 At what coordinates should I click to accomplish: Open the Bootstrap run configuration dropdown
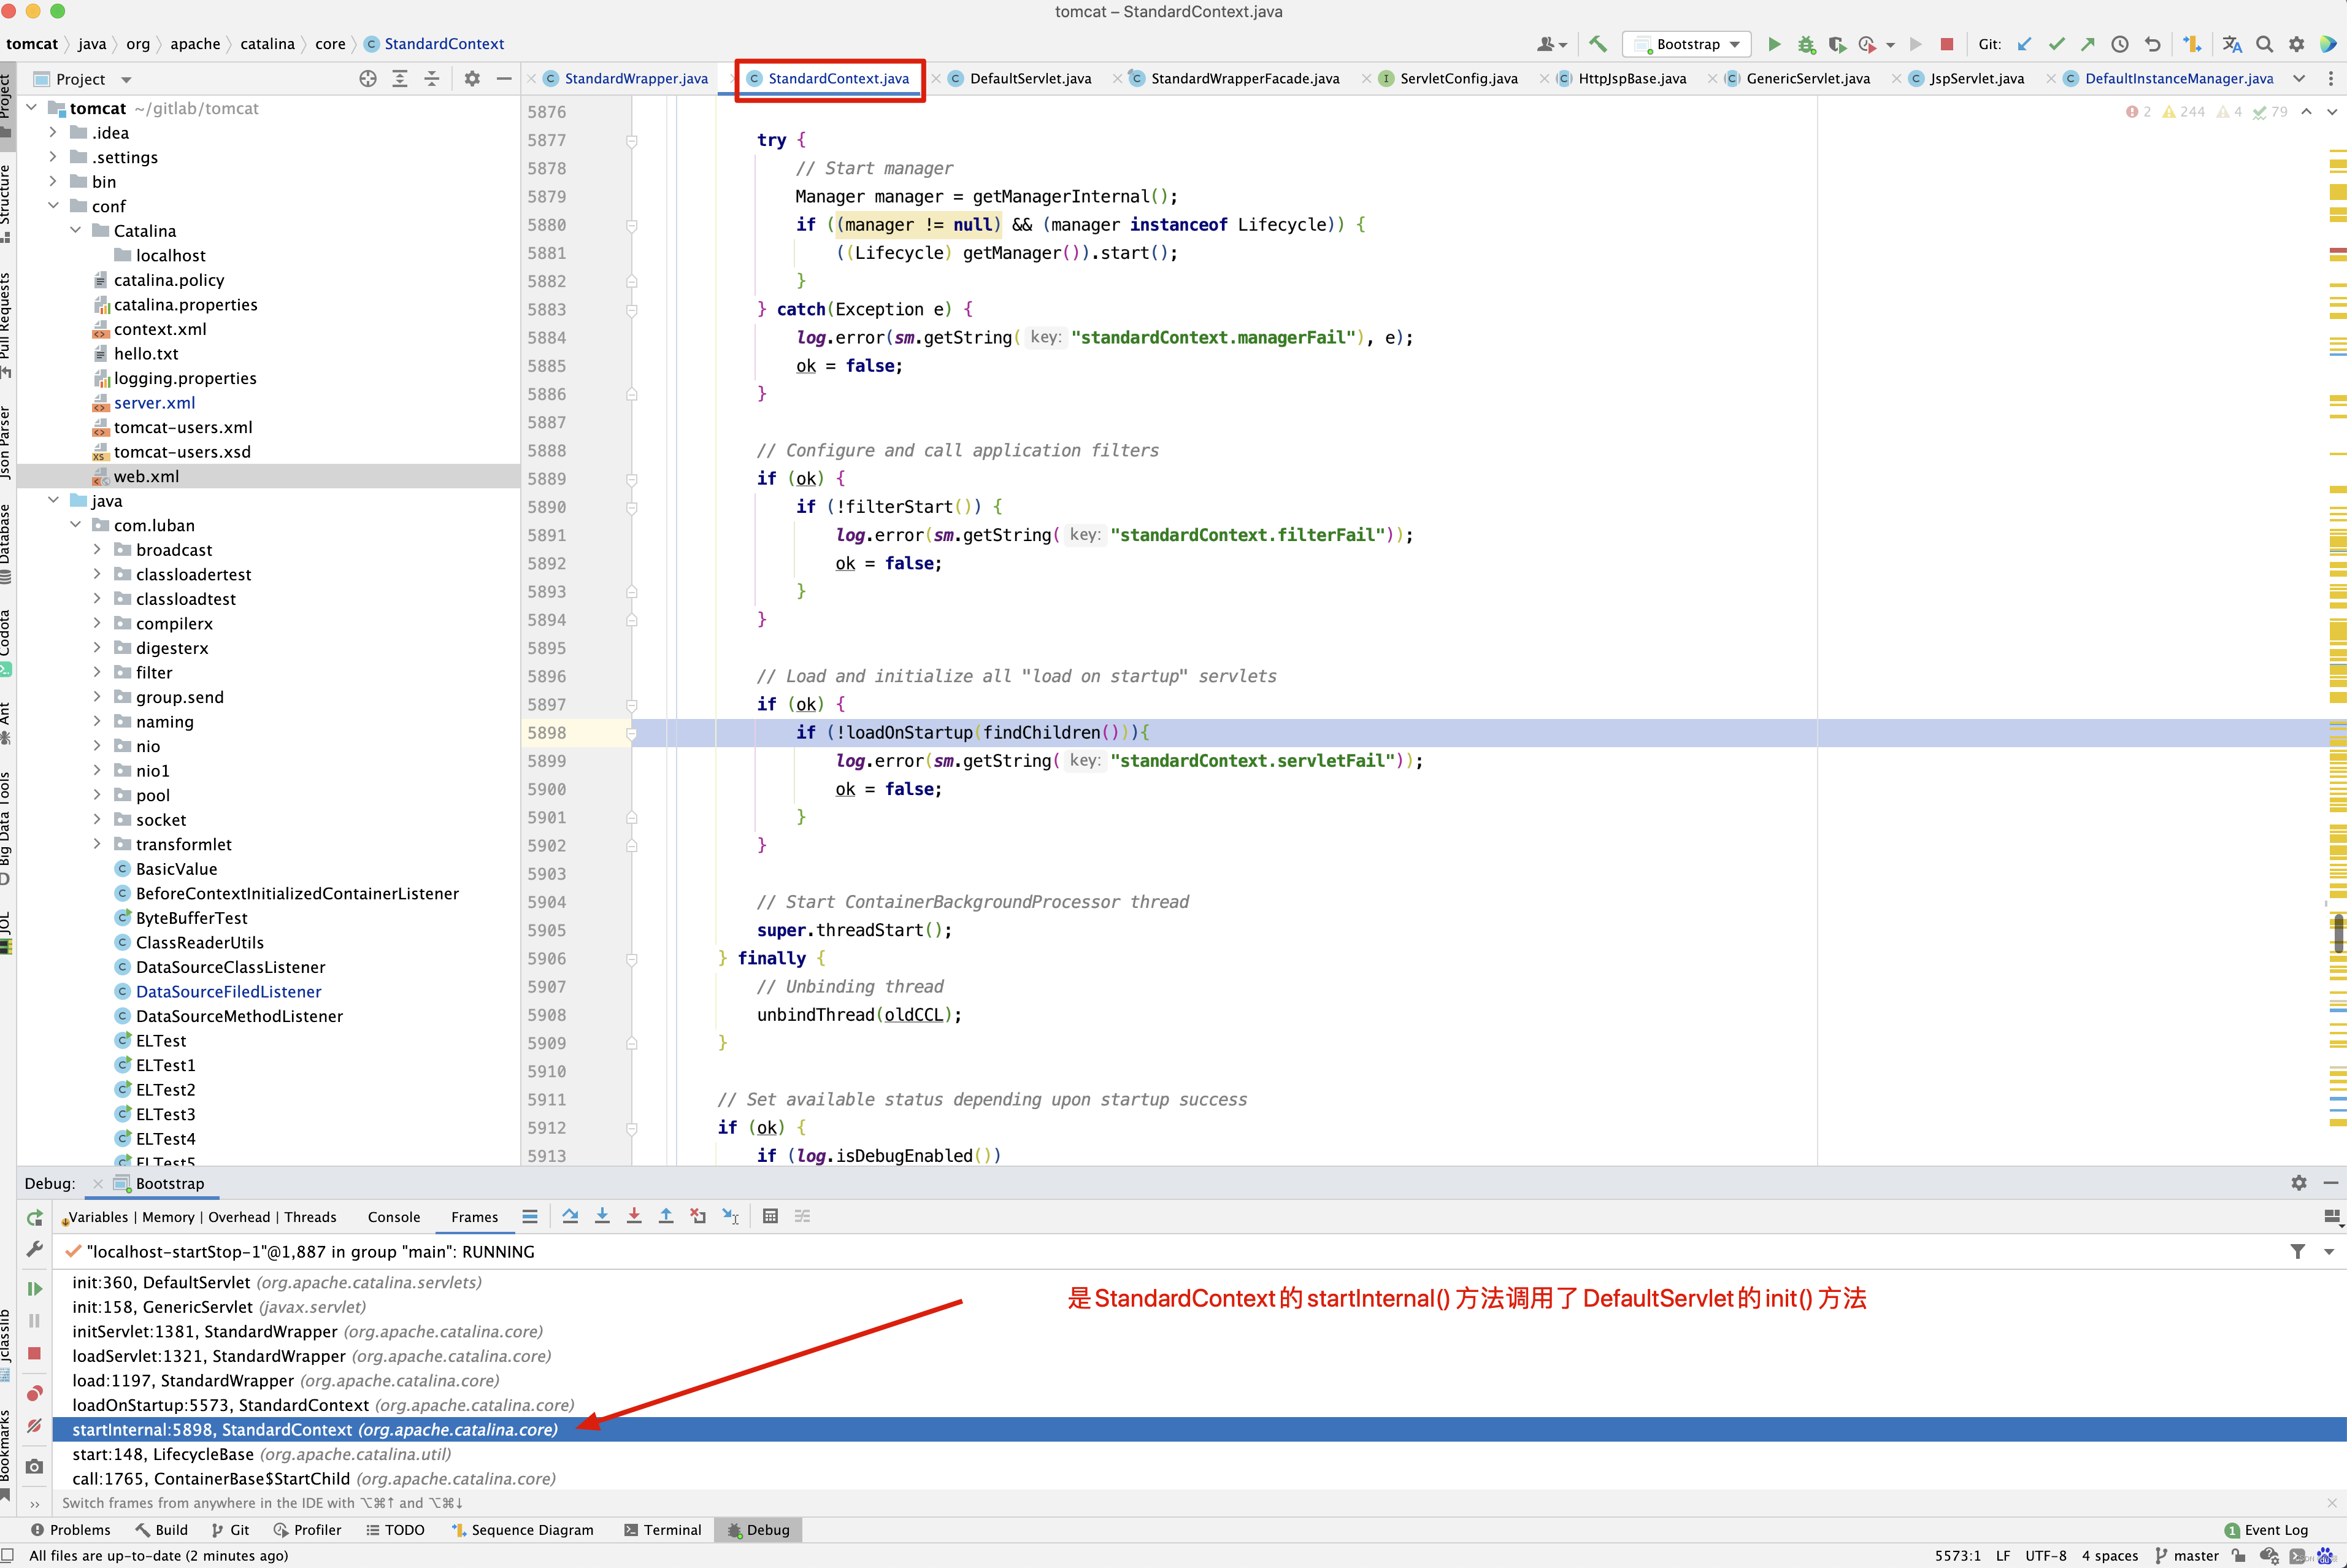pyautogui.click(x=1687, y=44)
